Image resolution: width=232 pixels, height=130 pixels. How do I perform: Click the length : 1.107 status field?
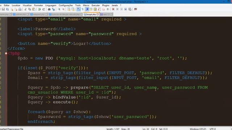[113, 129]
